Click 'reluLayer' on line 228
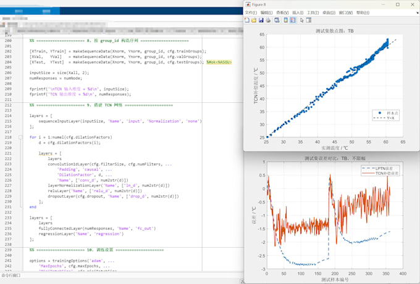The height and width of the screenshot is (284, 420). (58, 191)
